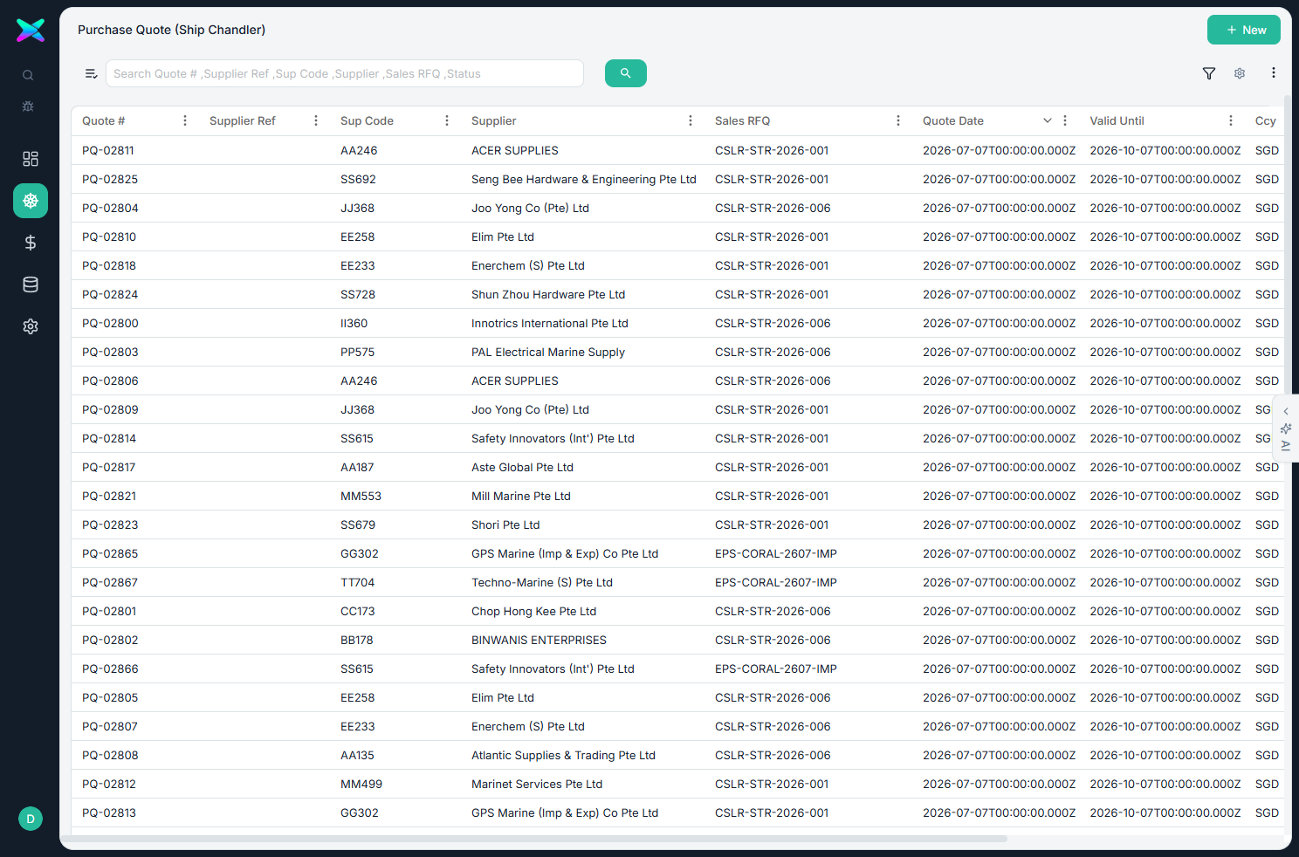This screenshot has width=1299, height=857.
Task: Select quote PQ-02866
Action: coord(110,668)
